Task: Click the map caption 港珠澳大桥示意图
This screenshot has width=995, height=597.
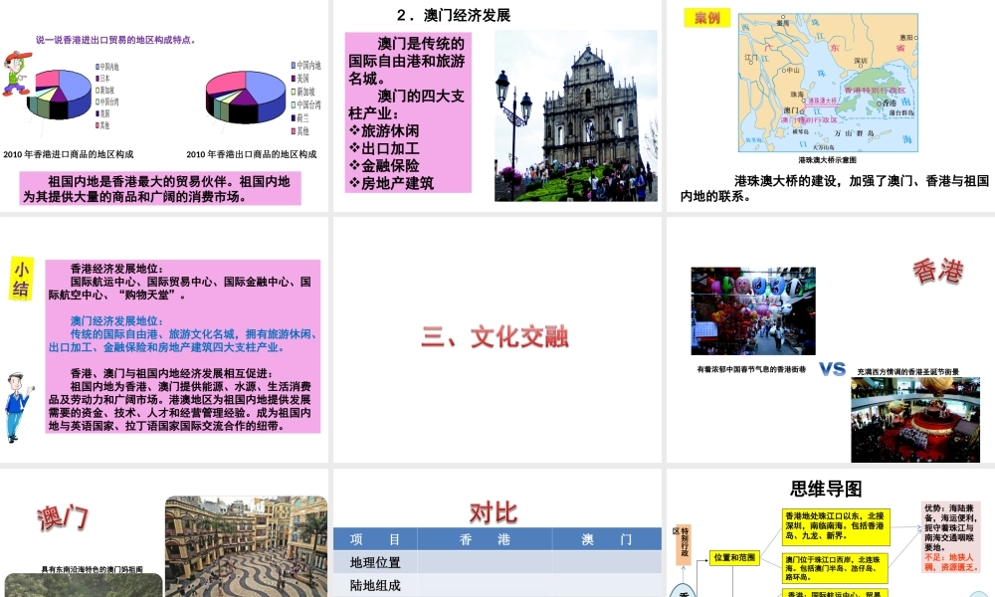Action: click(x=828, y=160)
